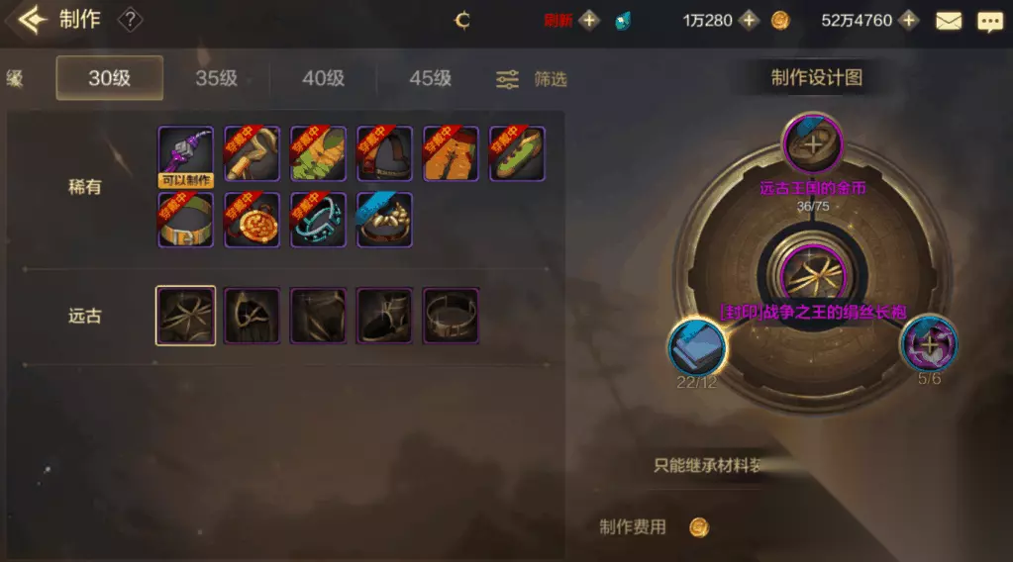
Task: Click plus button next to 52万4760 gold
Action: pos(909,21)
